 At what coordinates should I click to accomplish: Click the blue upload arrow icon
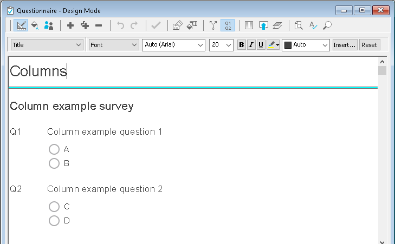point(263,25)
